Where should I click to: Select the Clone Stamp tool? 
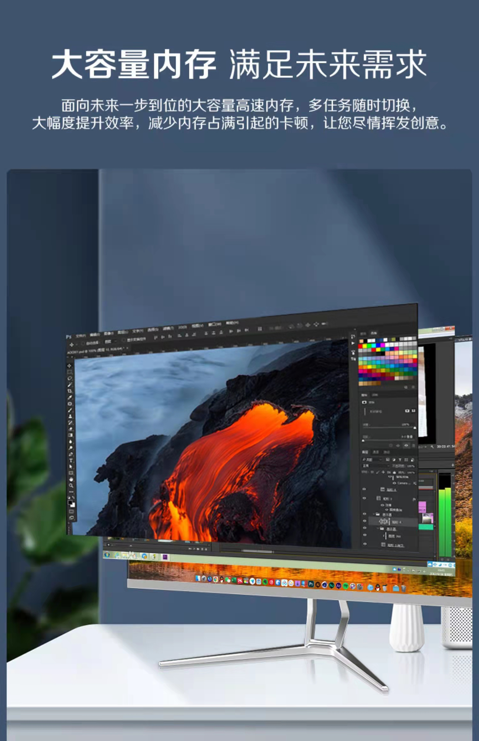click(70, 416)
